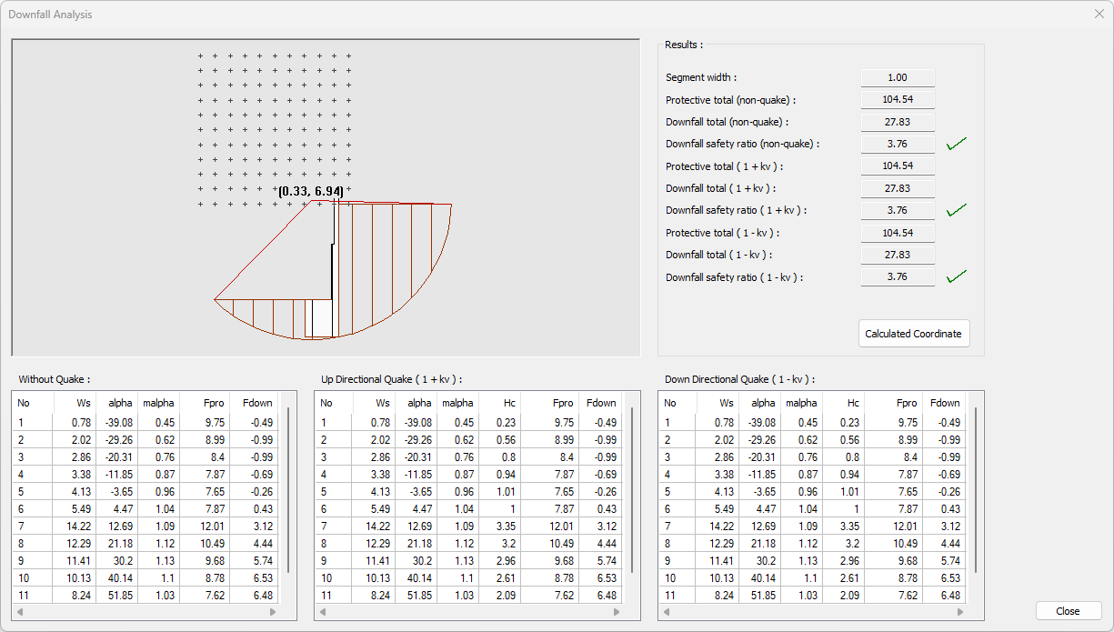Click right scroll arrow under Up Directional Quake table

pos(617,612)
